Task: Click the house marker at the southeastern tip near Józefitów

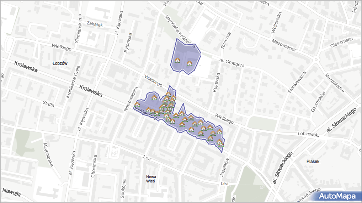Action: coord(221,145)
